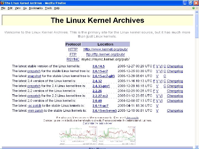Open the Changelog for 2.2.26
This screenshot has height=149, width=199.
[x=175, y=91]
